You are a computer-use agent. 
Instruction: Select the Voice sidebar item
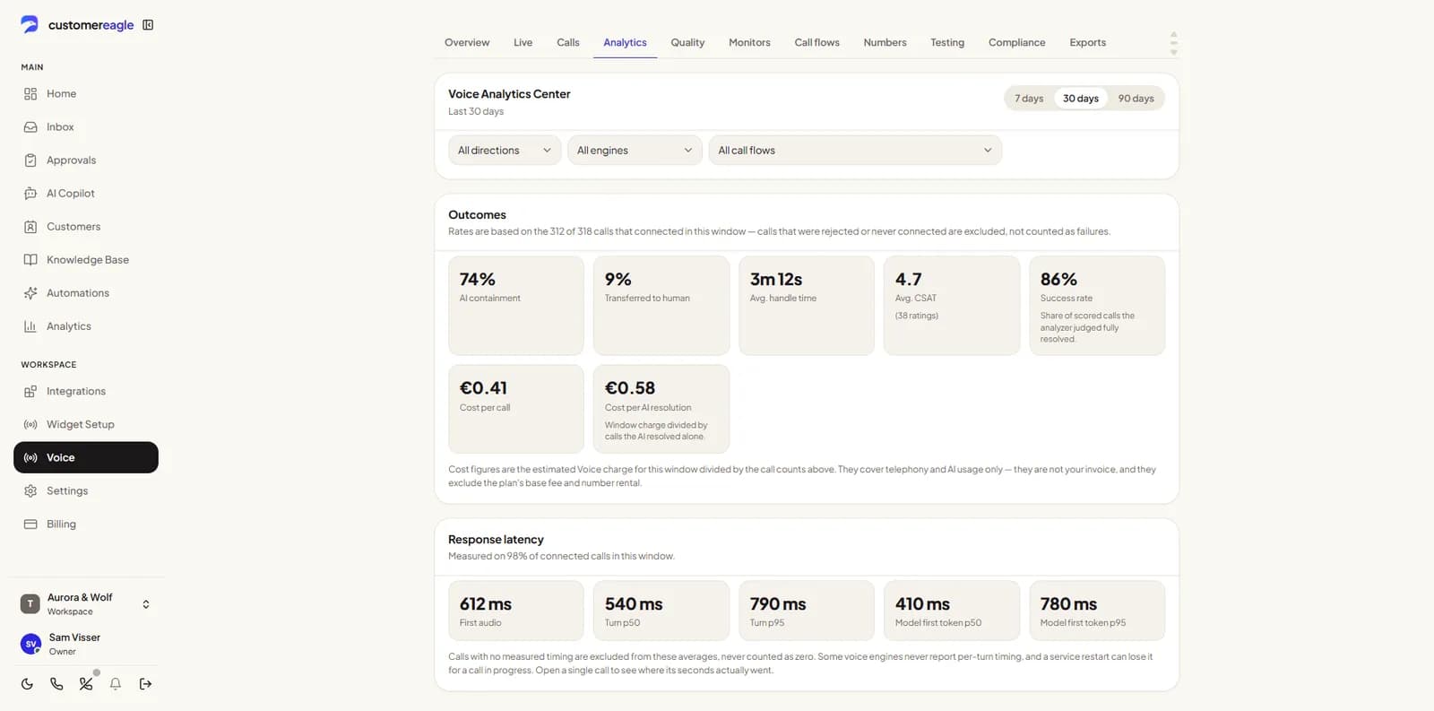pos(86,457)
